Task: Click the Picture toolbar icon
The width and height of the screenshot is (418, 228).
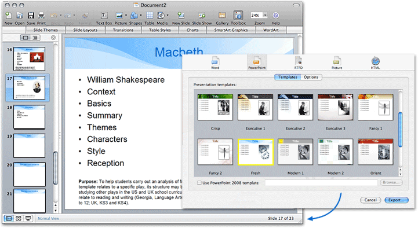Action: pyautogui.click(x=119, y=16)
